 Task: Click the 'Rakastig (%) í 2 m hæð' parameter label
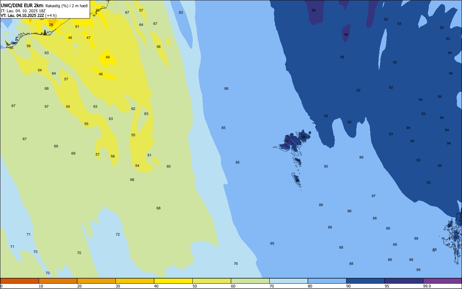(66, 5)
